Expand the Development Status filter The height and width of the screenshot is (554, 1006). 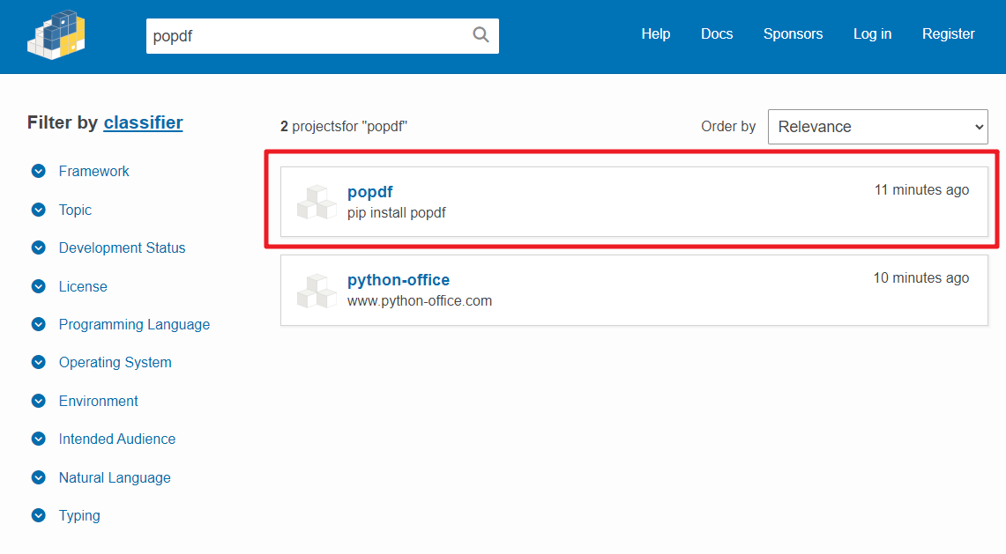[122, 248]
